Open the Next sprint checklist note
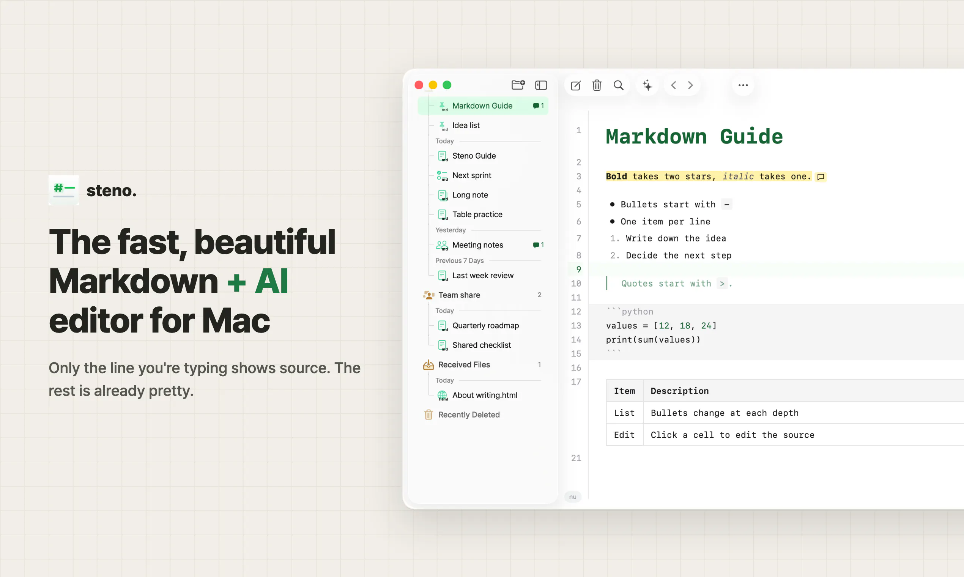The height and width of the screenshot is (577, 964). (x=483, y=175)
